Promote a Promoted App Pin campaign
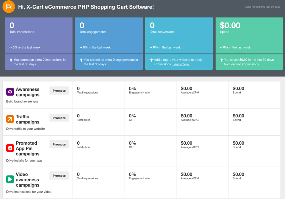Screen dimensions: 285x199 pos(59,144)
